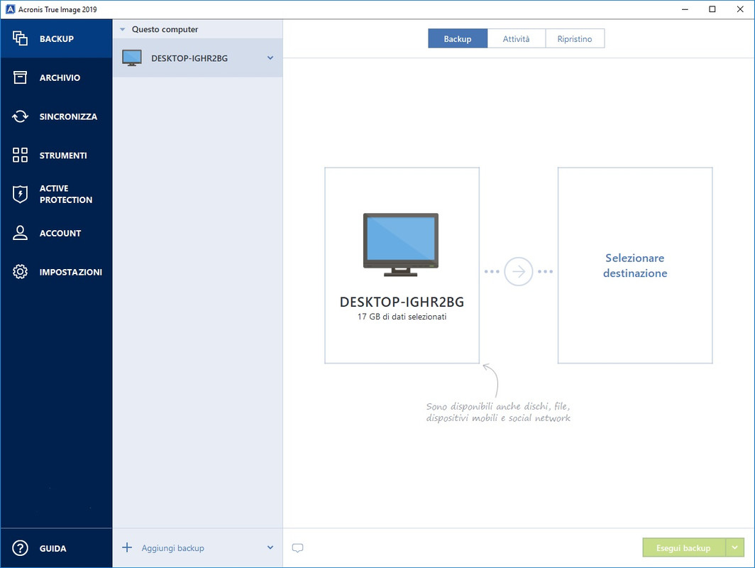The image size is (755, 568).
Task: Switch to the Ripristino tab
Action: (575, 38)
